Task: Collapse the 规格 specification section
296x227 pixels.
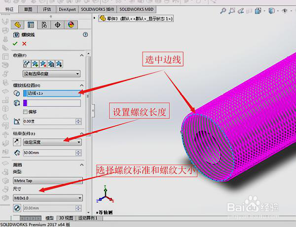Action: click(81, 165)
